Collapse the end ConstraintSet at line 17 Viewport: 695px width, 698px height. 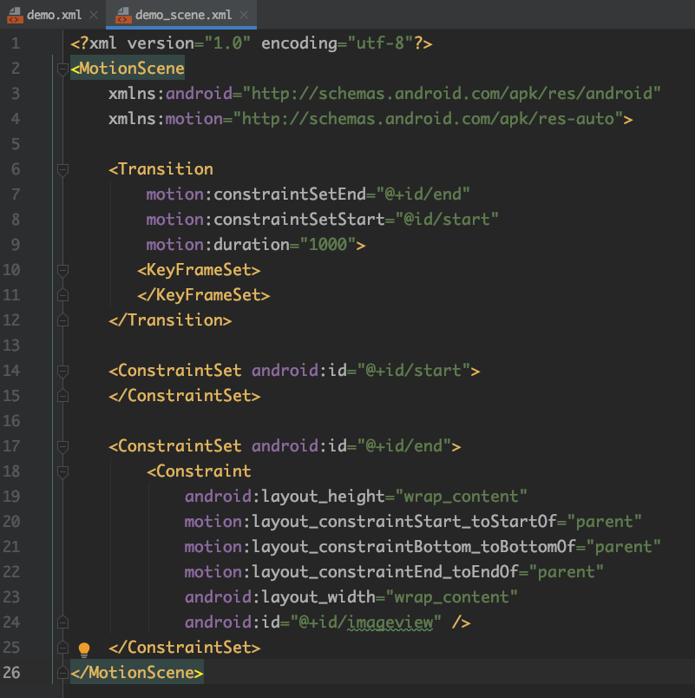tap(62, 446)
